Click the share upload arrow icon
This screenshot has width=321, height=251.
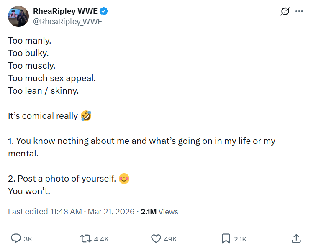(296, 238)
